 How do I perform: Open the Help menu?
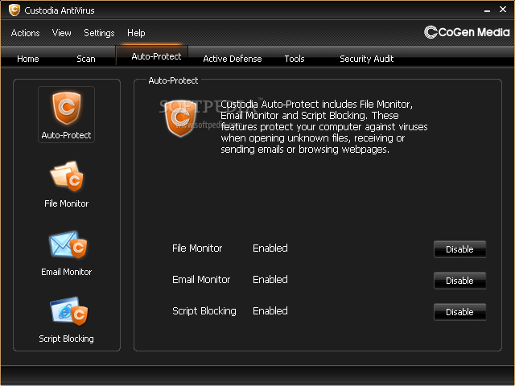(137, 33)
